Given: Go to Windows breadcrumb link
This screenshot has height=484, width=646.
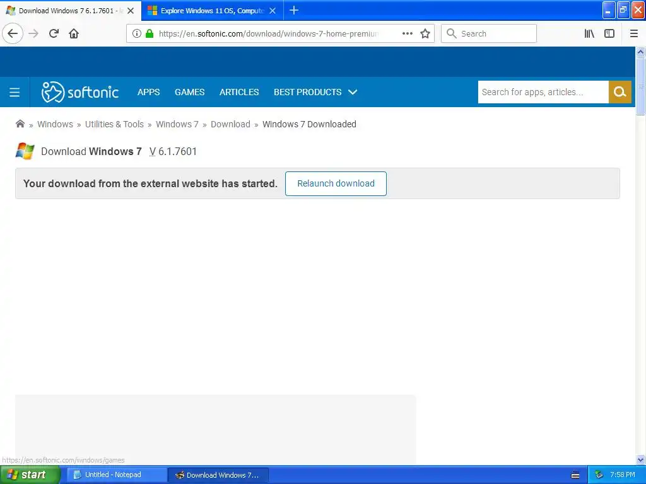Looking at the screenshot, I should pyautogui.click(x=55, y=124).
